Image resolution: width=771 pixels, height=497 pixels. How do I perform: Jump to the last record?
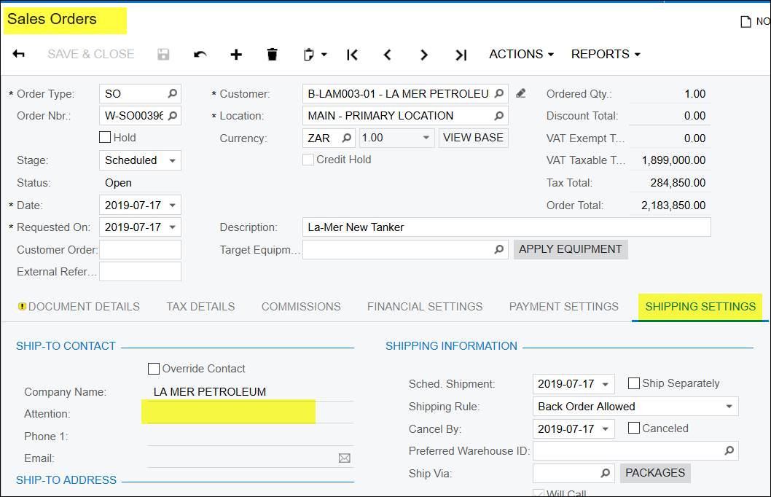(x=461, y=55)
